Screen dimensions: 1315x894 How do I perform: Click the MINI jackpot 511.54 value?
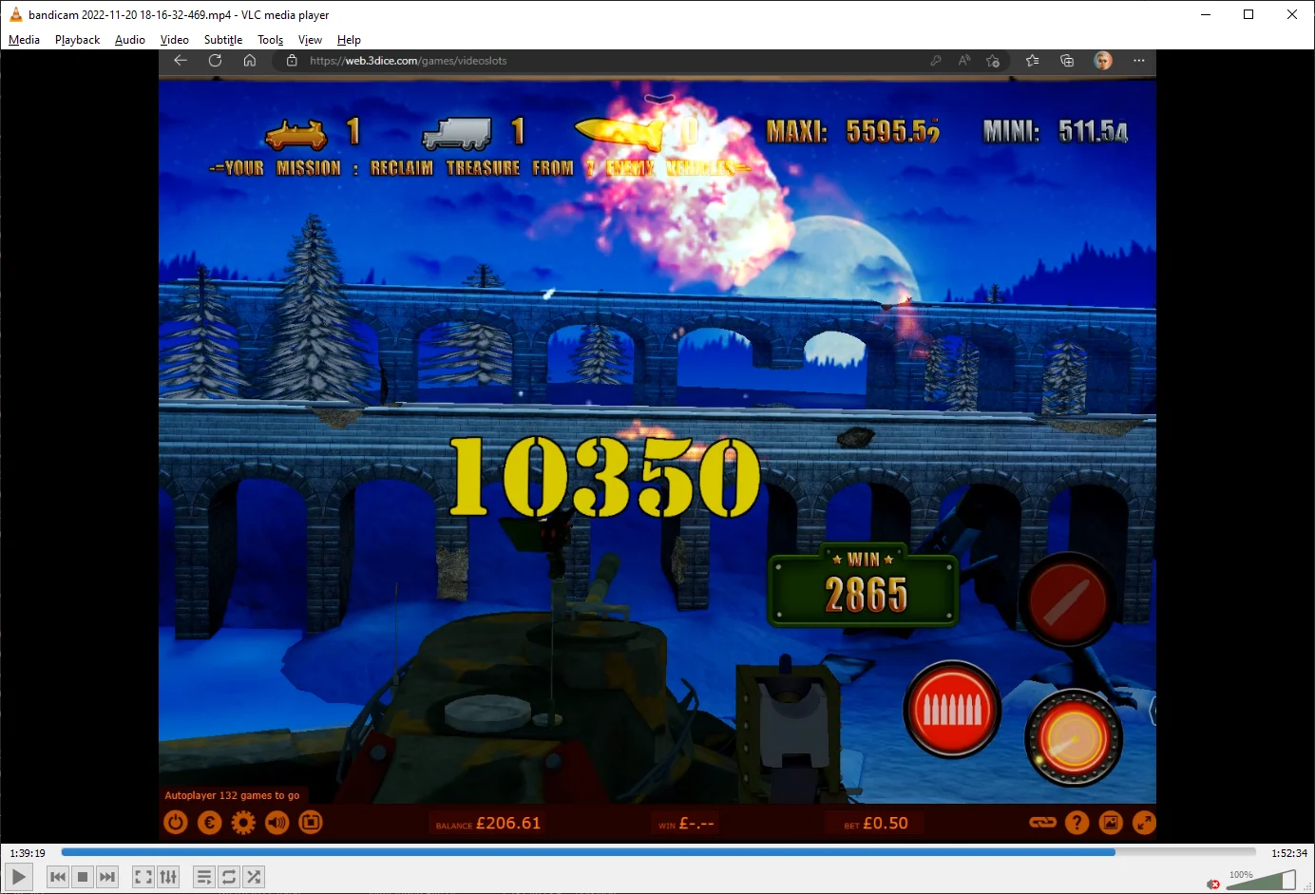[1094, 131]
